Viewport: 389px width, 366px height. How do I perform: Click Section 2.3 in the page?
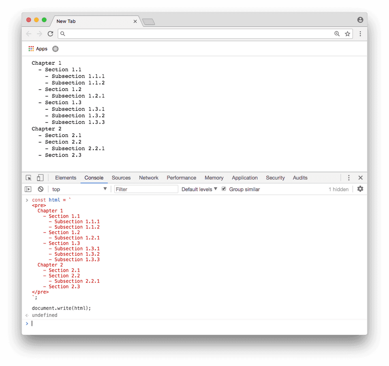[x=63, y=155]
